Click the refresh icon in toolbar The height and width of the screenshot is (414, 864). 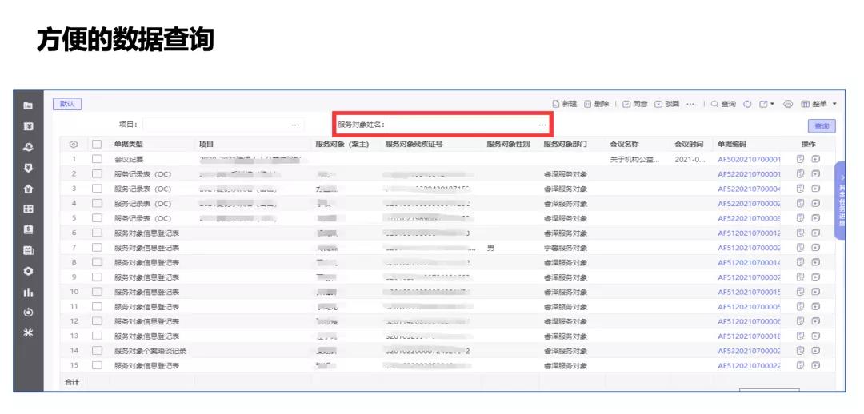[748, 105]
